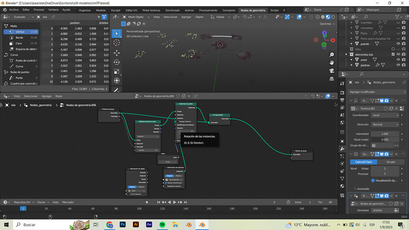Switch to wireframe viewport shading

click(318, 17)
